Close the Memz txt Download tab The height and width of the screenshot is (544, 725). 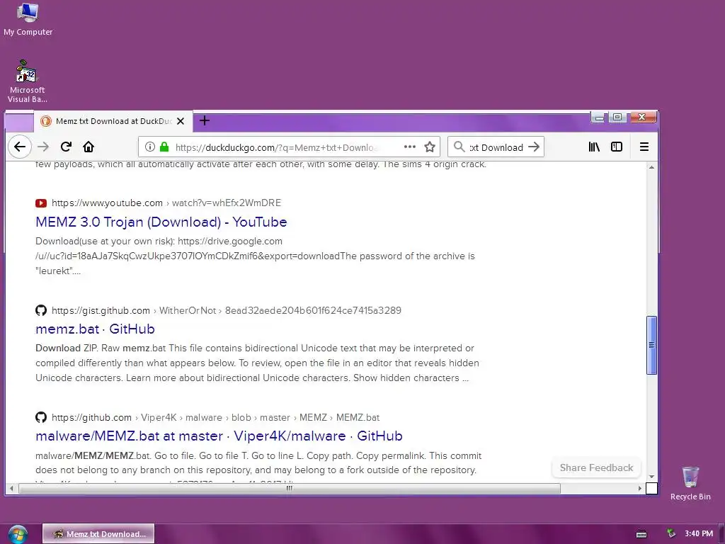click(x=181, y=121)
